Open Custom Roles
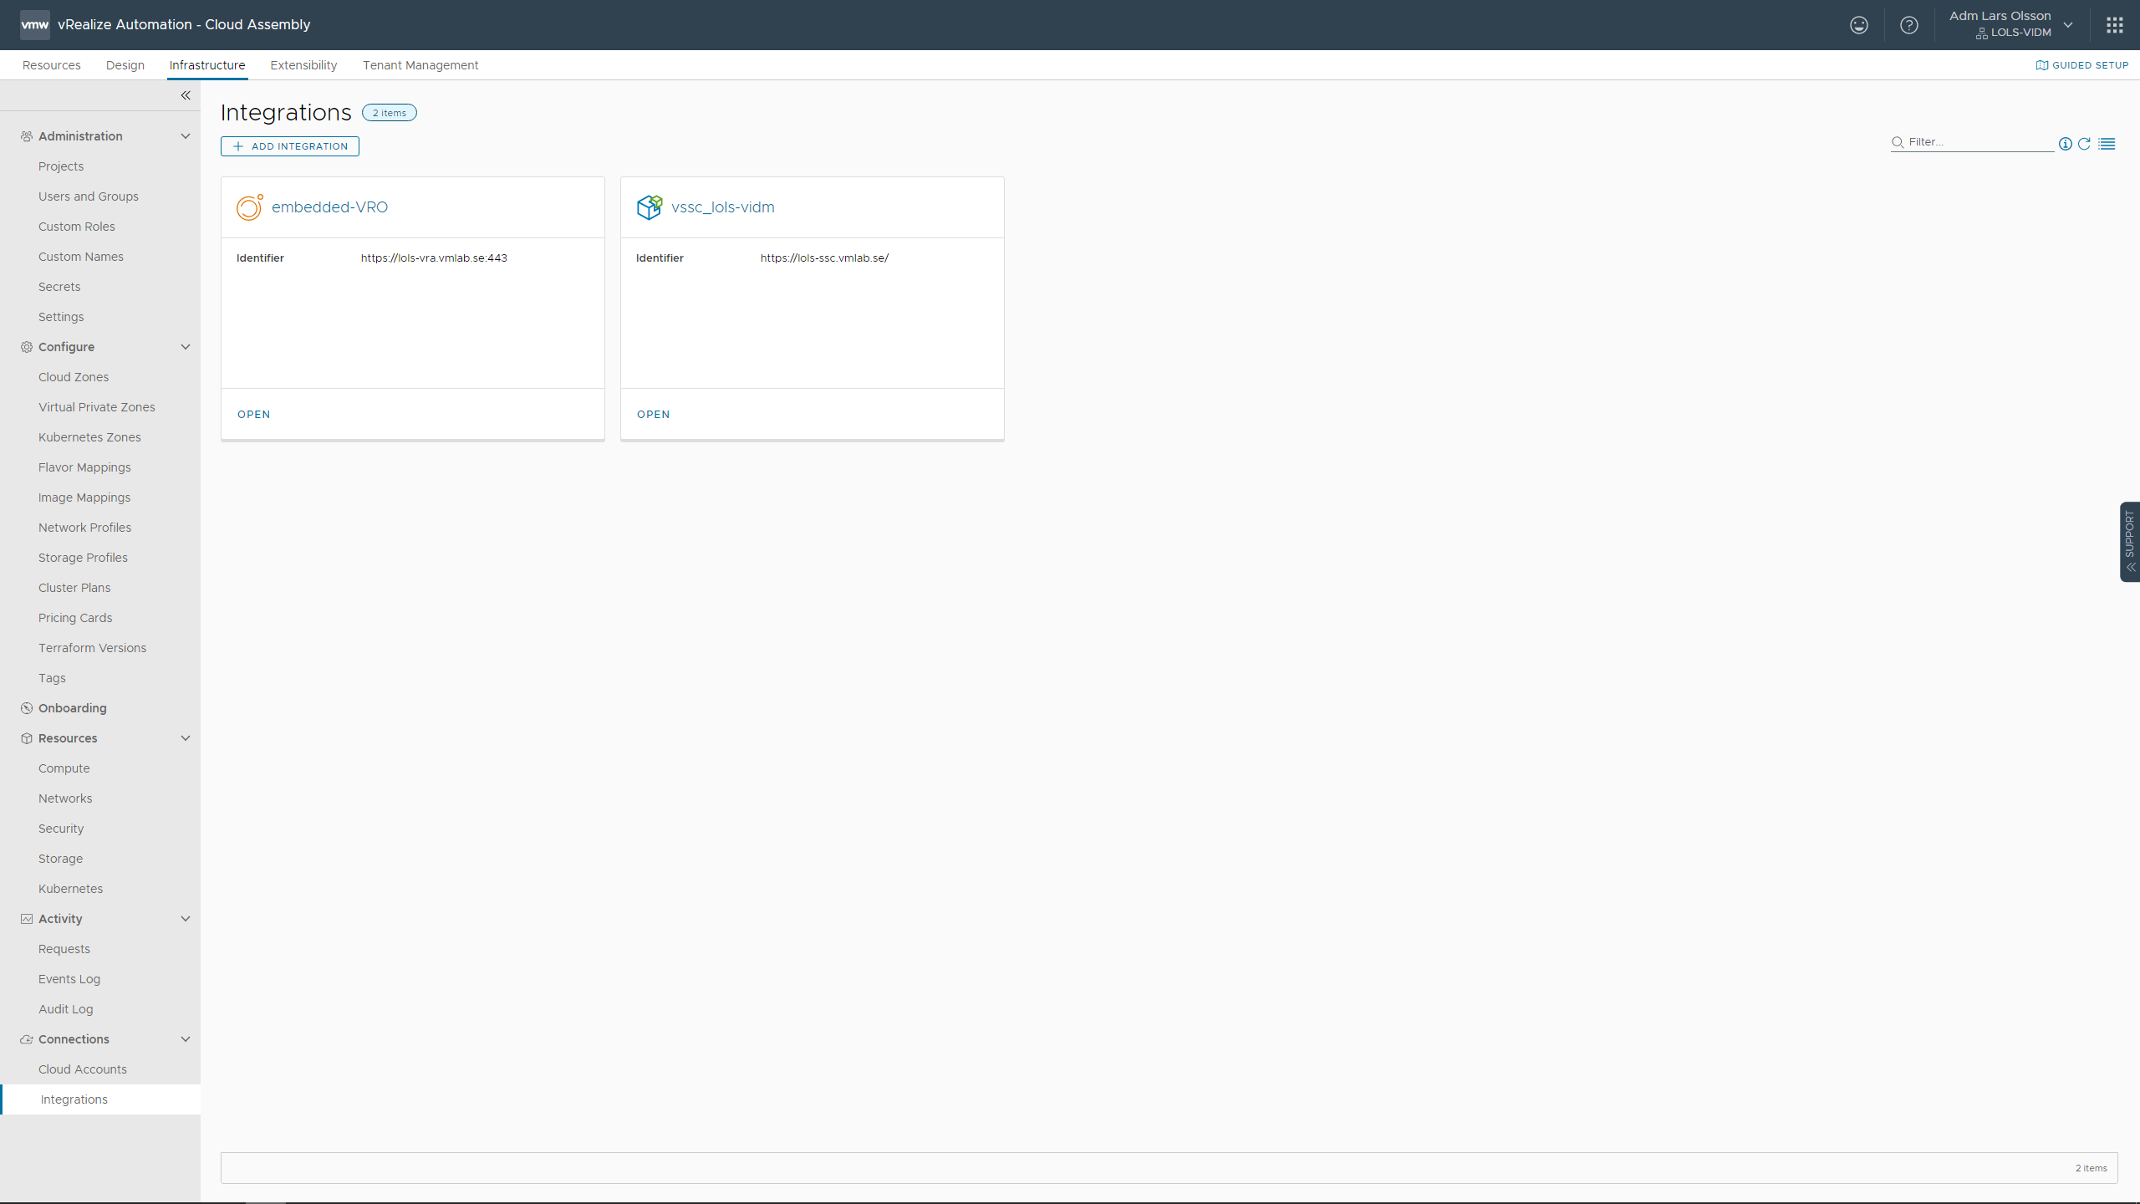This screenshot has width=2140, height=1204. pyautogui.click(x=77, y=227)
